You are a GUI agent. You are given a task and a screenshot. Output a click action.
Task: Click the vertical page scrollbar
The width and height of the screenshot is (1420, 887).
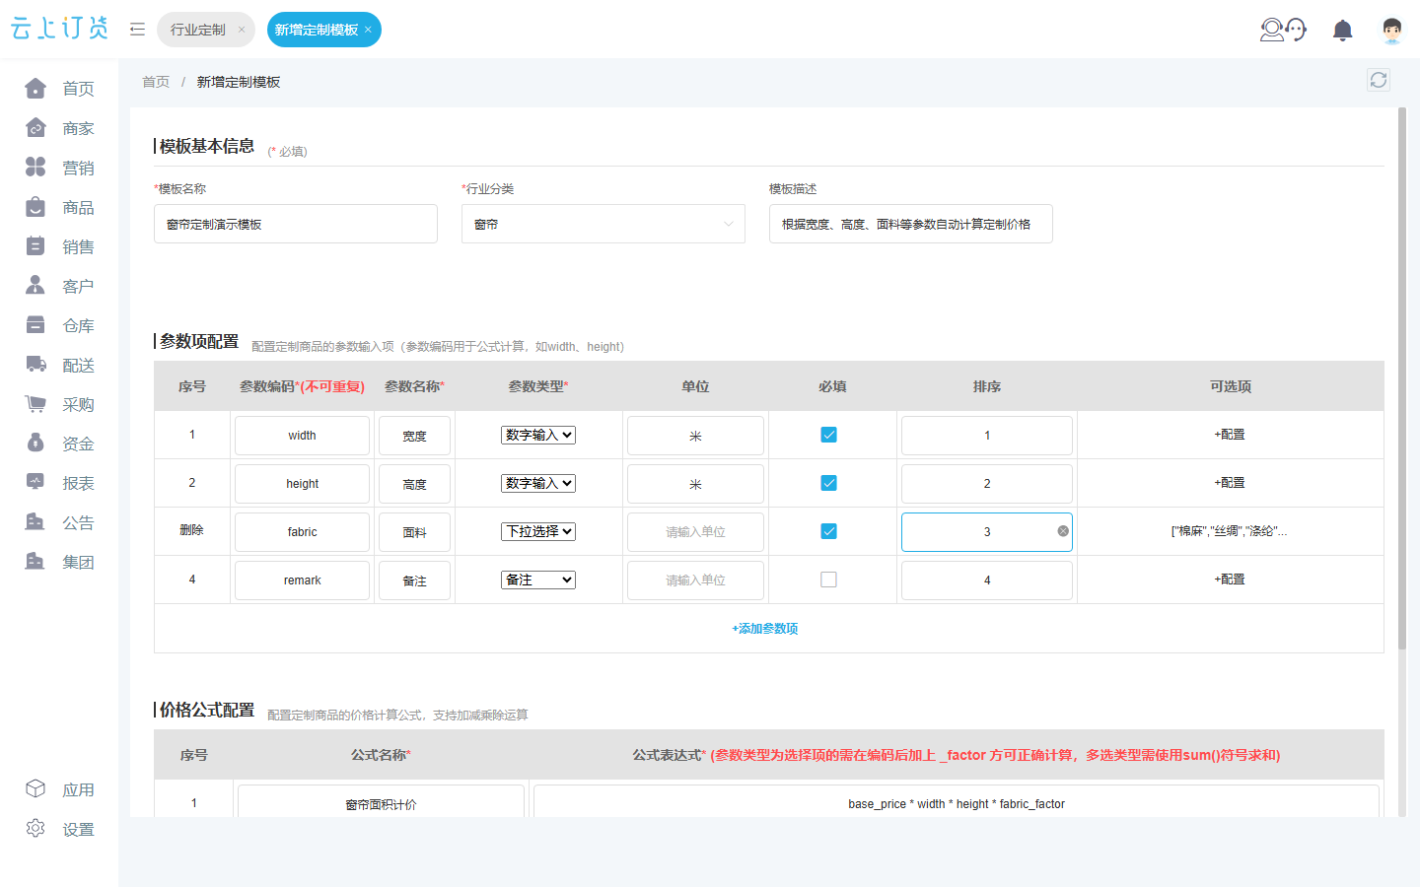tap(1402, 377)
